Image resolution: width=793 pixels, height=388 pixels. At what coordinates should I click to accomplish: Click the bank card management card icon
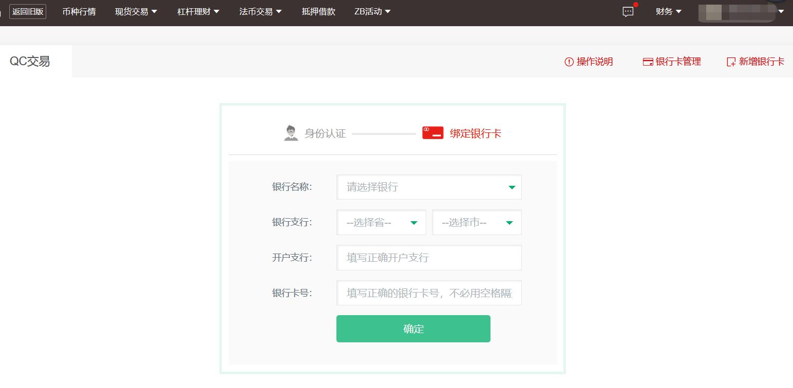(x=648, y=62)
